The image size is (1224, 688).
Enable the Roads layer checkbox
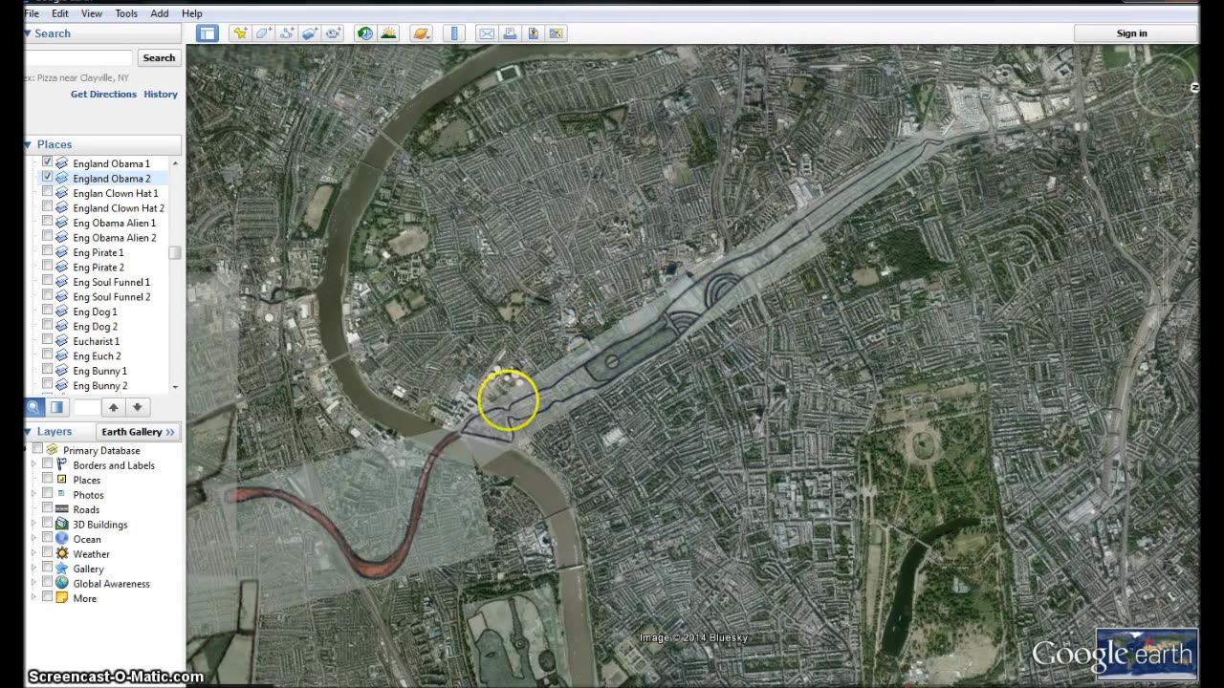pos(47,509)
